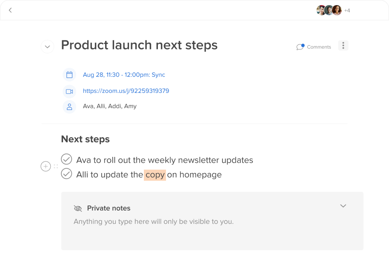Go back using the left arrow
Viewport: 389px width, 260px height.
[x=10, y=10]
